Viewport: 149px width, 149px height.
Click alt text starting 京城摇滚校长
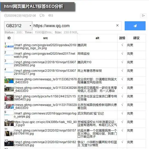97,123
